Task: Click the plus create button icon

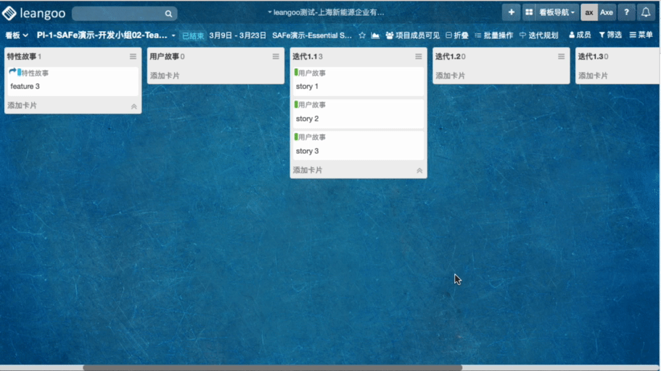Action: [511, 13]
